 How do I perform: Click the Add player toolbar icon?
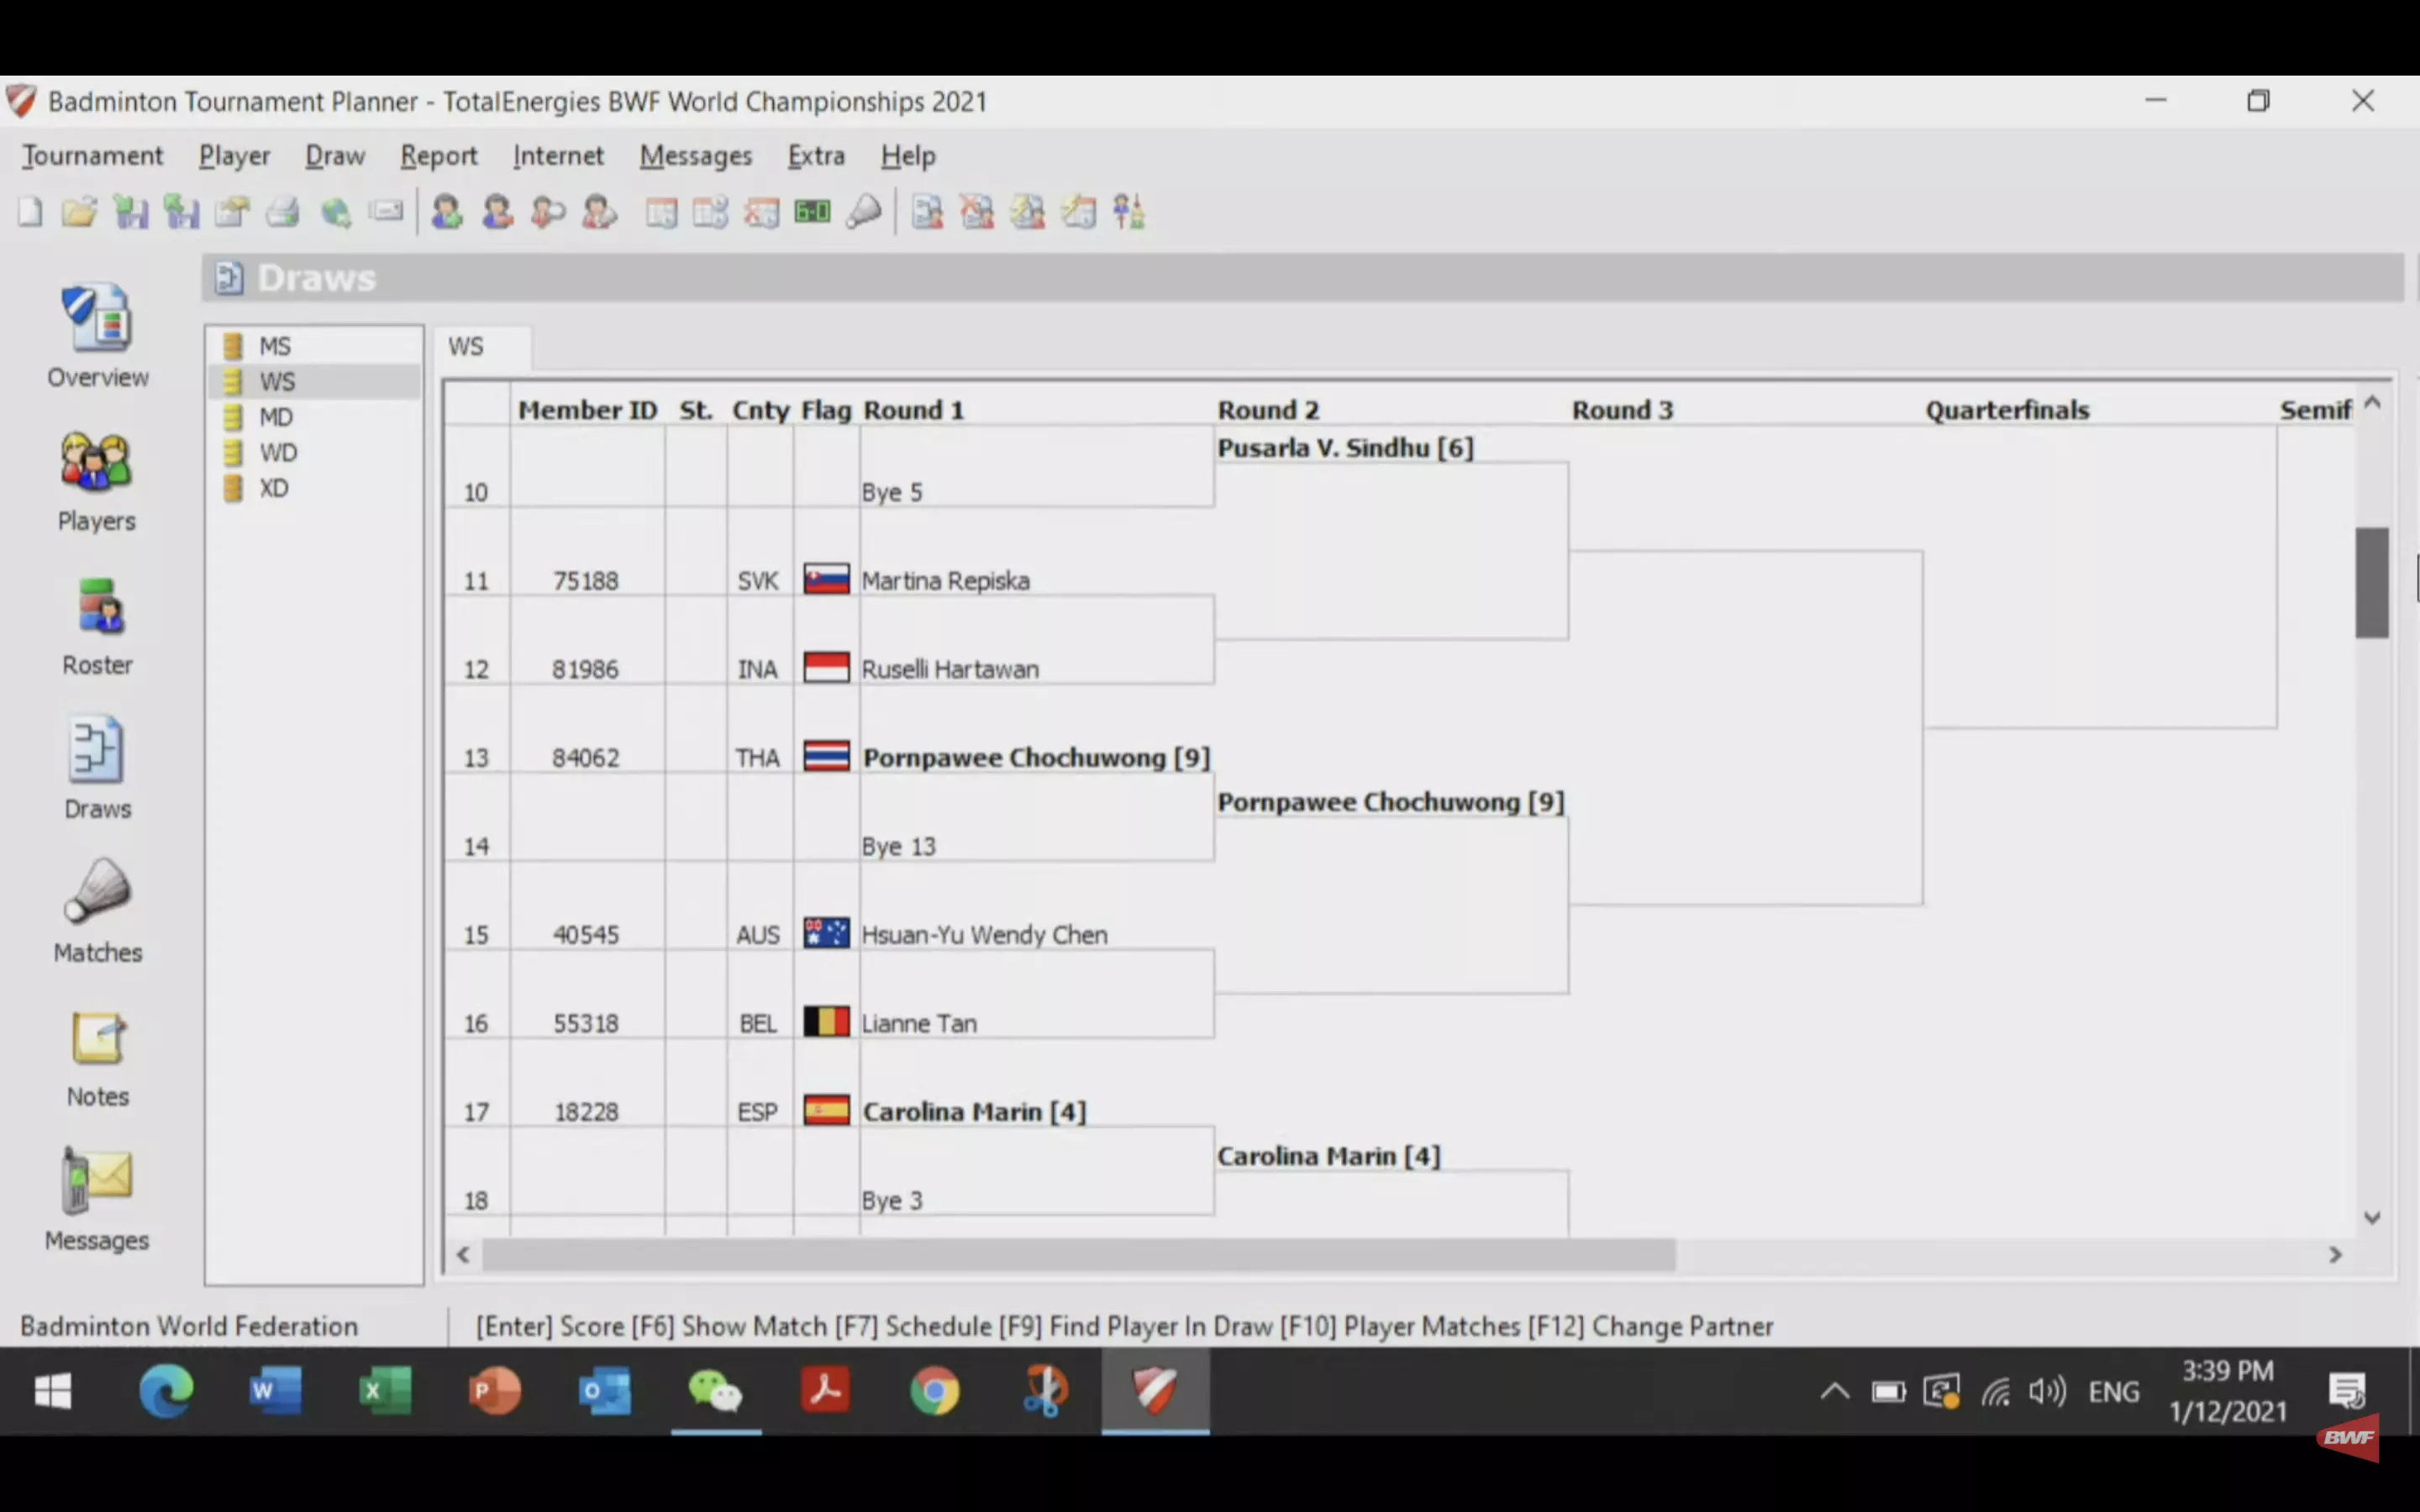pos(446,212)
